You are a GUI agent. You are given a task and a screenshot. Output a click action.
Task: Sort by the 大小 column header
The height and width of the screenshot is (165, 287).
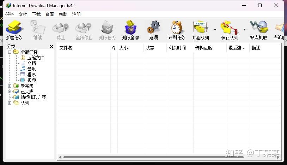[x=131, y=48]
